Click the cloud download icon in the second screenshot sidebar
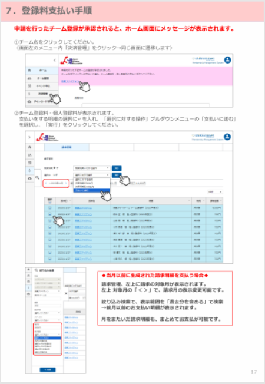265x384 pixels. pos(29,178)
